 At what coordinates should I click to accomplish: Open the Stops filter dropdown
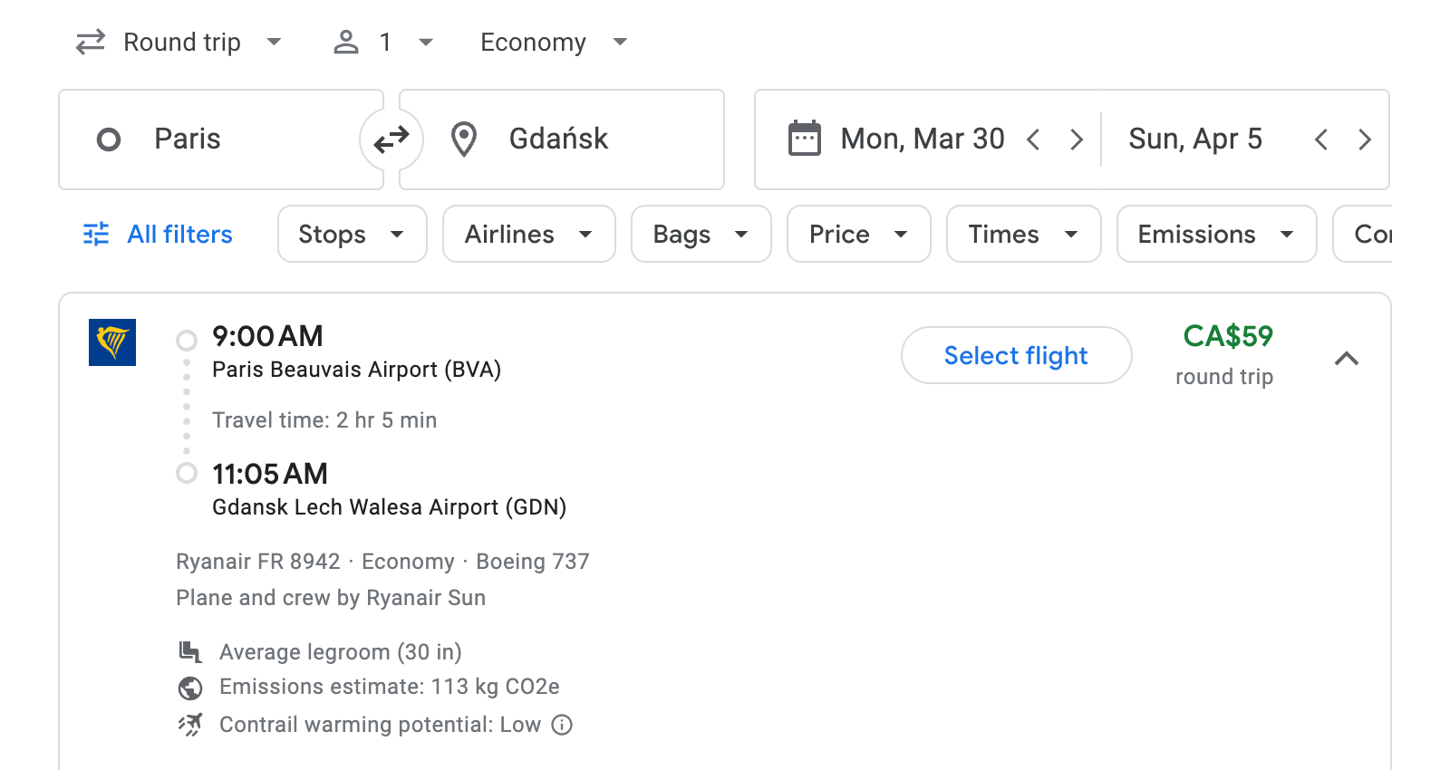[352, 234]
